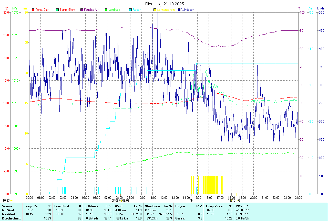Screen dimensions: 328x221
Task: Click the date title Dienstag, 21.10.2025
Action: pos(164,4)
